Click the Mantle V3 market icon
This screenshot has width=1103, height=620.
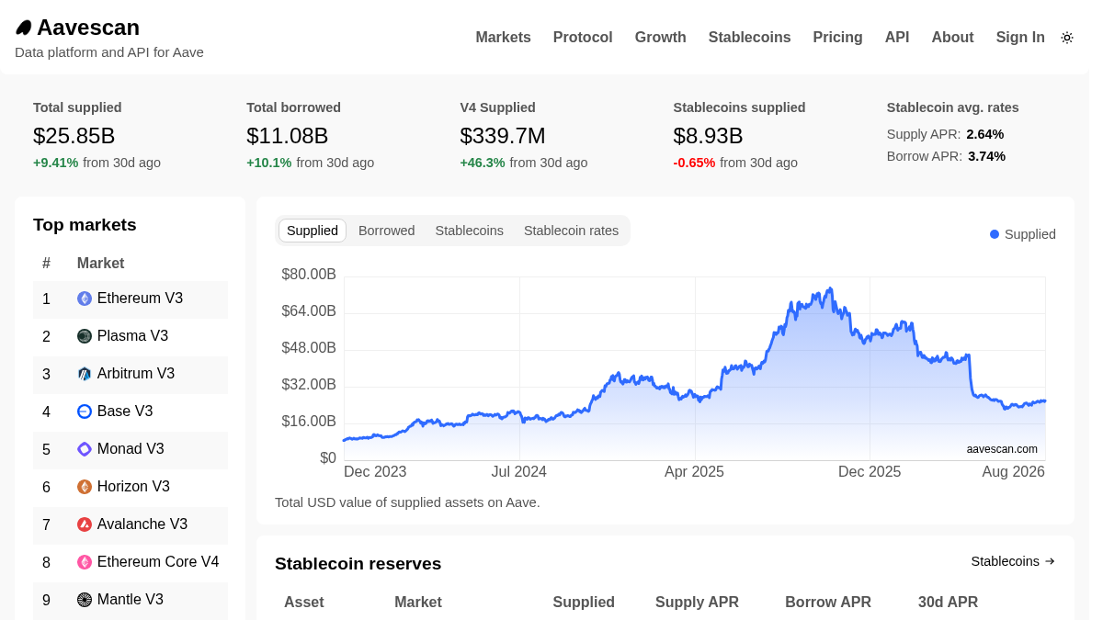pyautogui.click(x=85, y=600)
